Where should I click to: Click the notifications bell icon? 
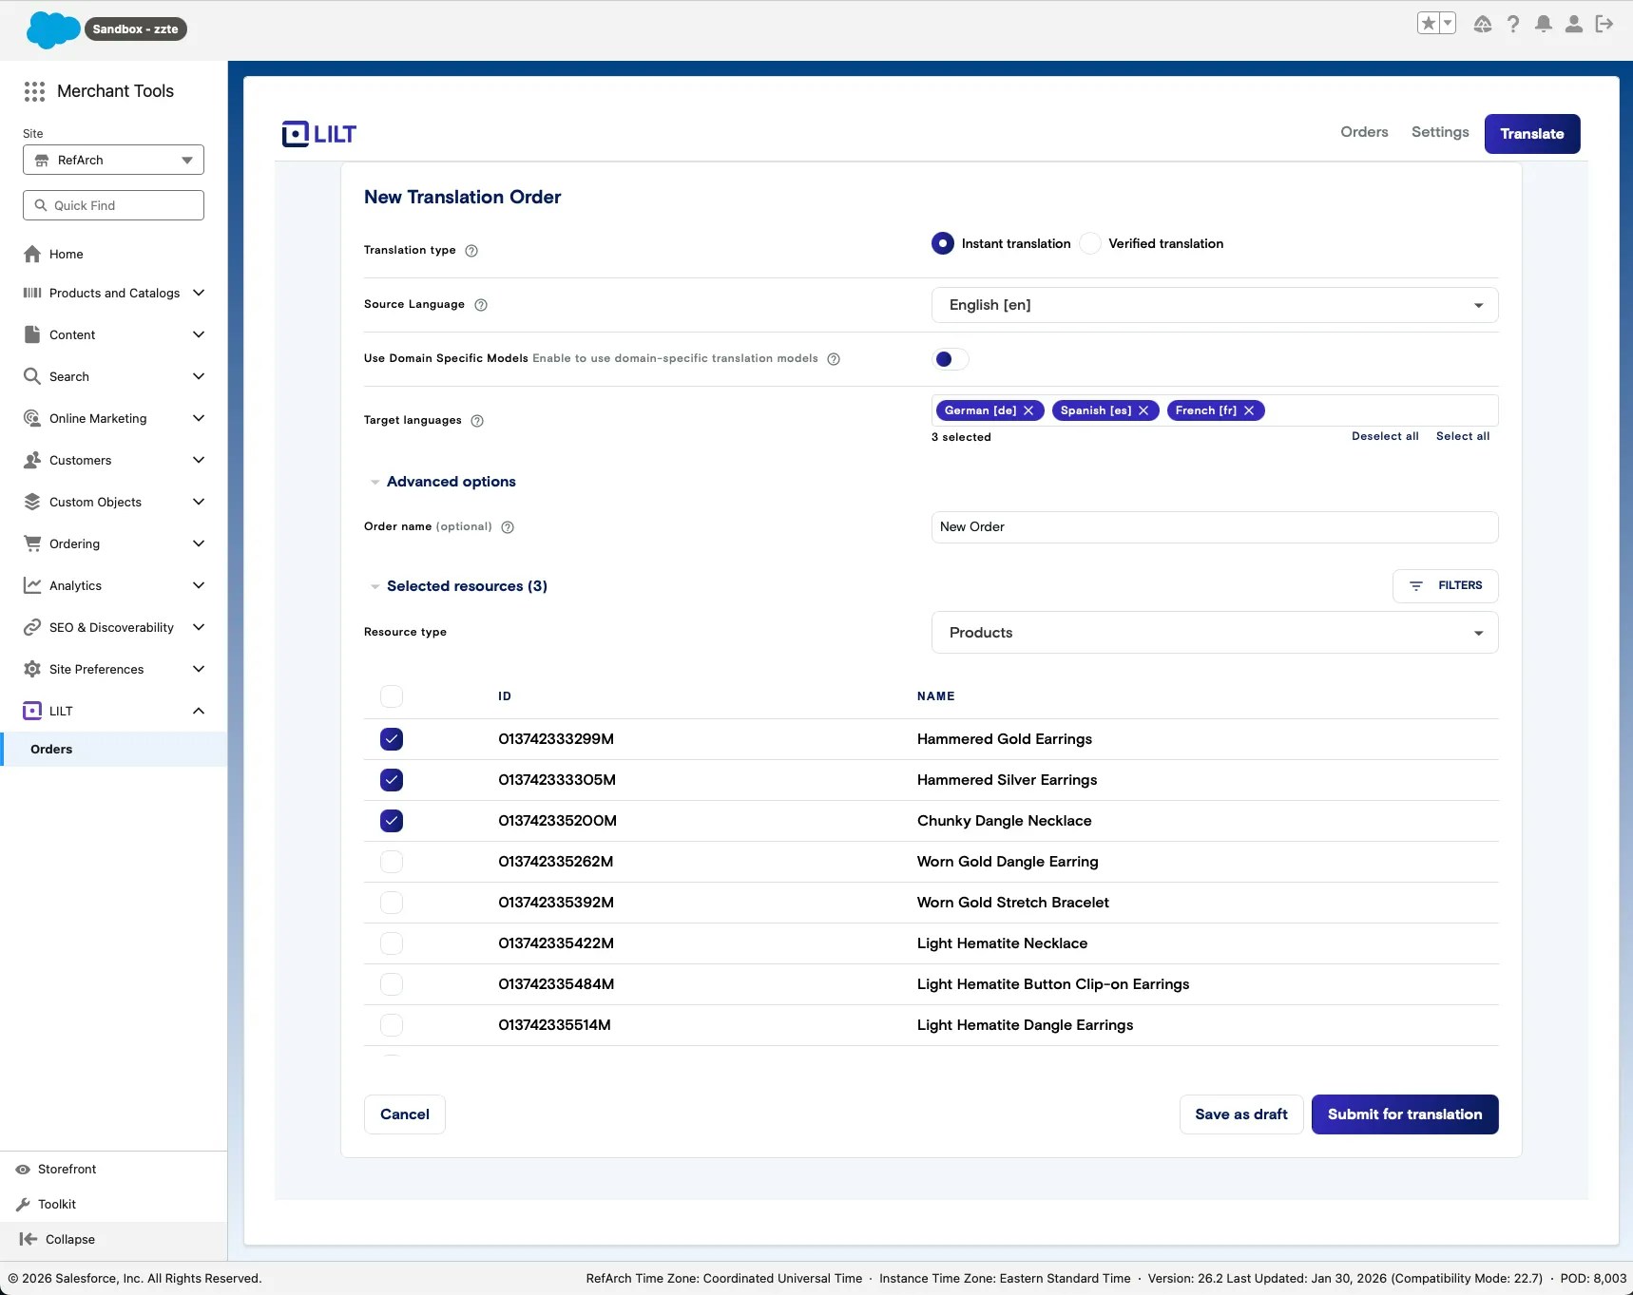1544,24
